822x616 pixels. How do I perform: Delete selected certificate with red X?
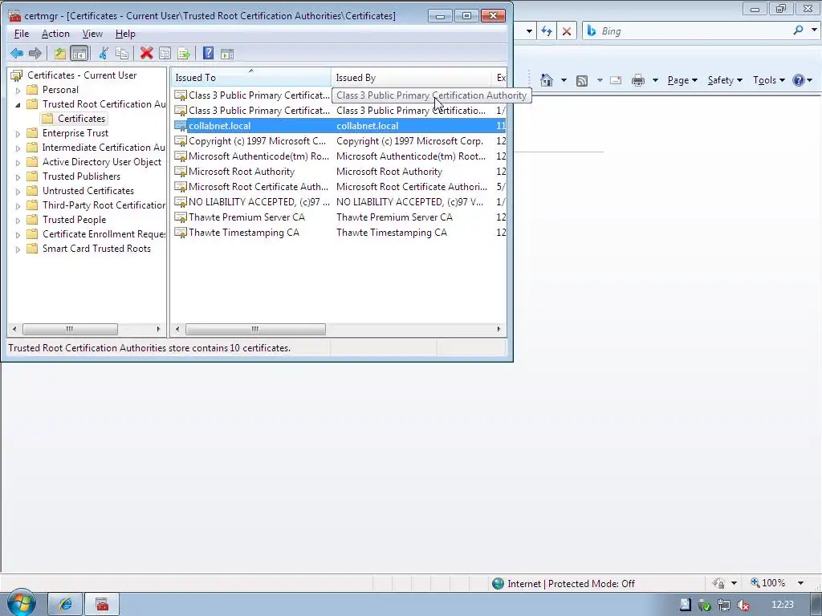tap(146, 54)
